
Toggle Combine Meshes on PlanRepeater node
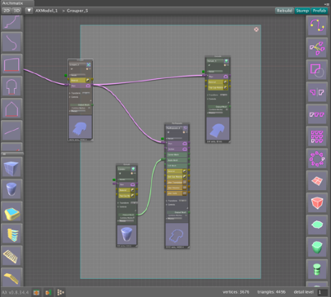coord(186,216)
